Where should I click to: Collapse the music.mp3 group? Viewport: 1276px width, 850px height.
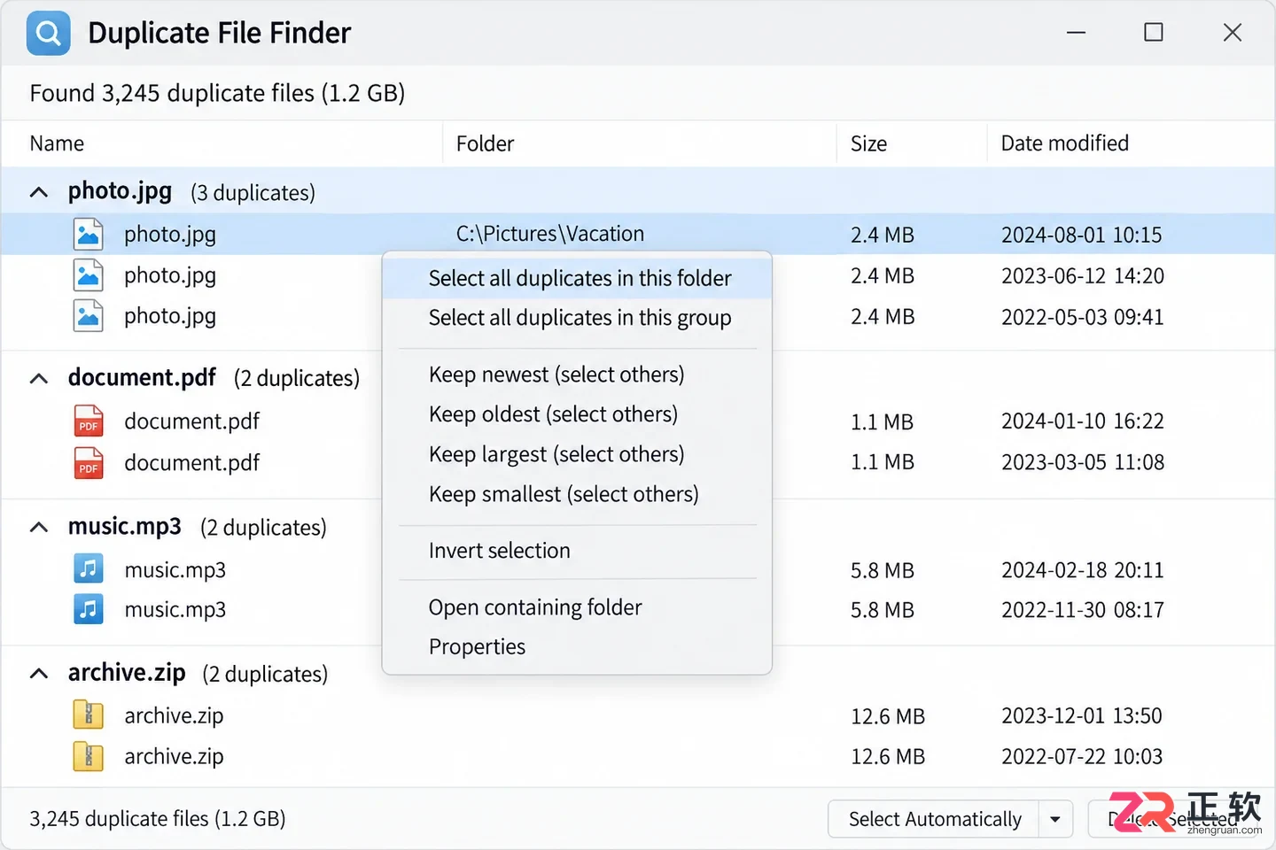(39, 528)
